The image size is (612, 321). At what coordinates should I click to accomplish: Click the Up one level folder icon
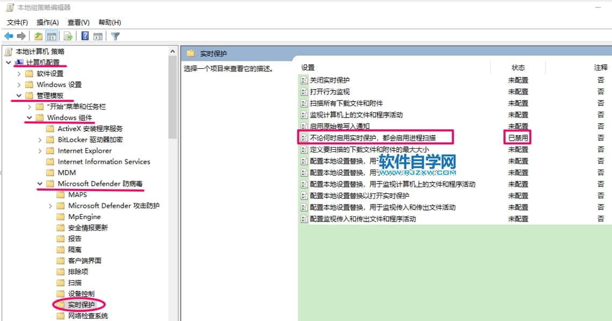[38, 36]
